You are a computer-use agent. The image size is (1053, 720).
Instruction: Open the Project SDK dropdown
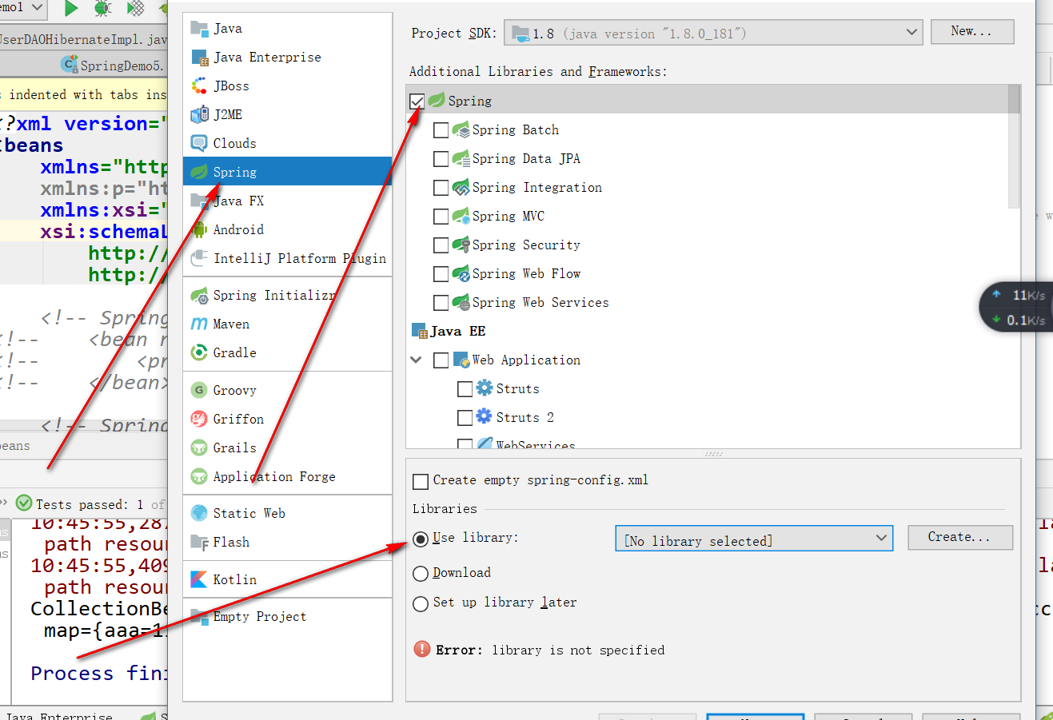click(x=714, y=33)
